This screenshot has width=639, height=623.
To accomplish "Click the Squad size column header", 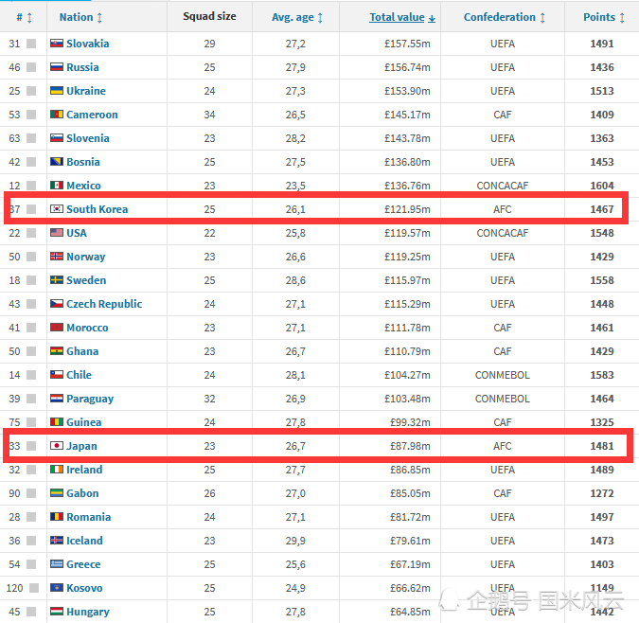I will tap(209, 16).
